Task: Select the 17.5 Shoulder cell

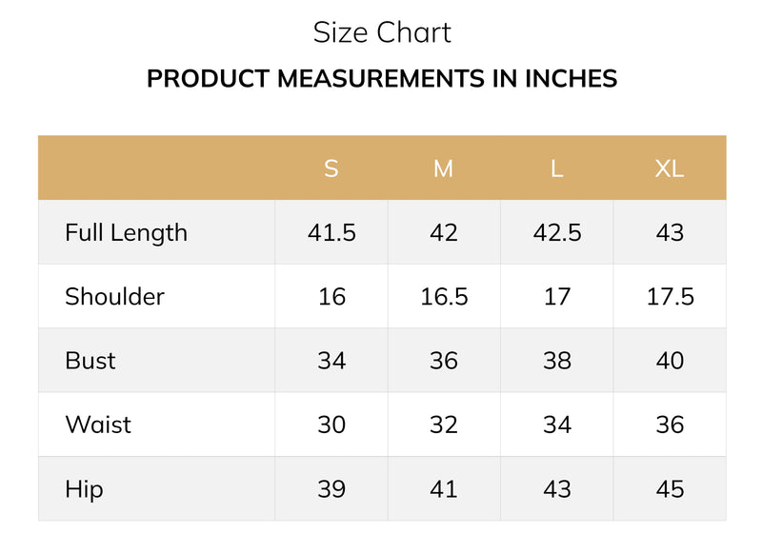Action: coord(670,296)
